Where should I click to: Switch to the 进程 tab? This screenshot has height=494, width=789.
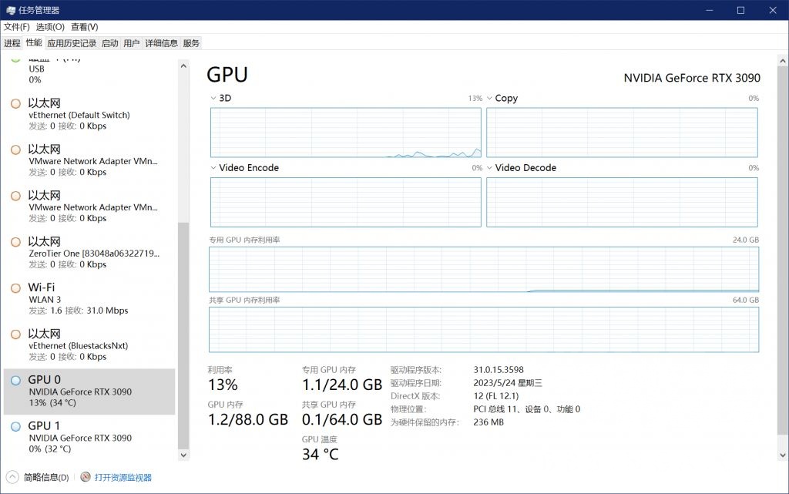tap(12, 43)
